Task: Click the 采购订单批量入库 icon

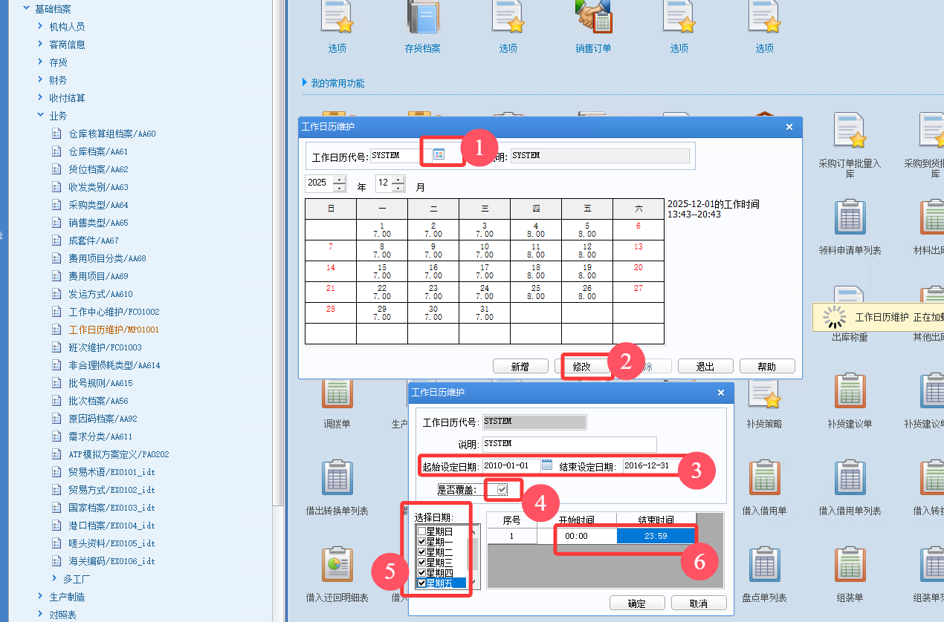Action: click(x=850, y=131)
